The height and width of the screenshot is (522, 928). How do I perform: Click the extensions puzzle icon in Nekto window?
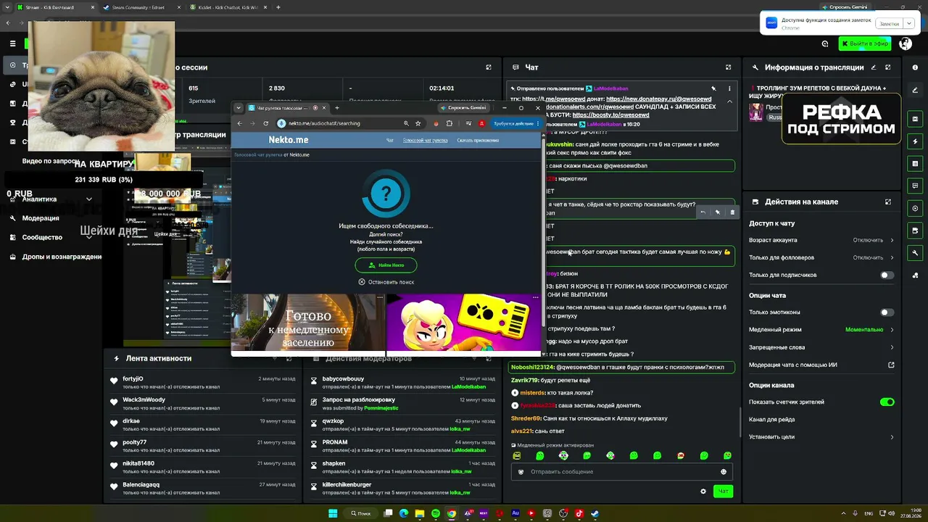[449, 123]
